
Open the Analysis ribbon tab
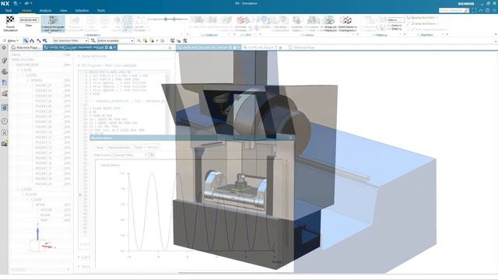click(45, 10)
